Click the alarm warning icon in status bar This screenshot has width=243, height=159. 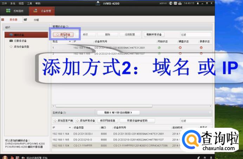click(x=5, y=157)
